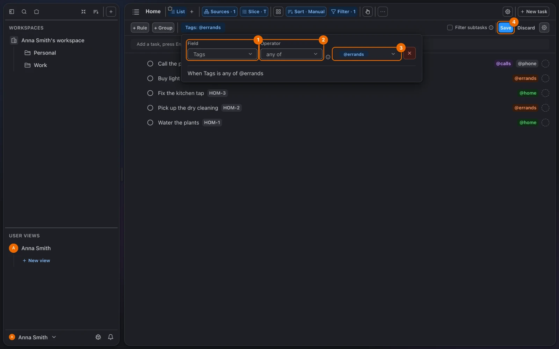Open search with the magnifier icon

24,12
